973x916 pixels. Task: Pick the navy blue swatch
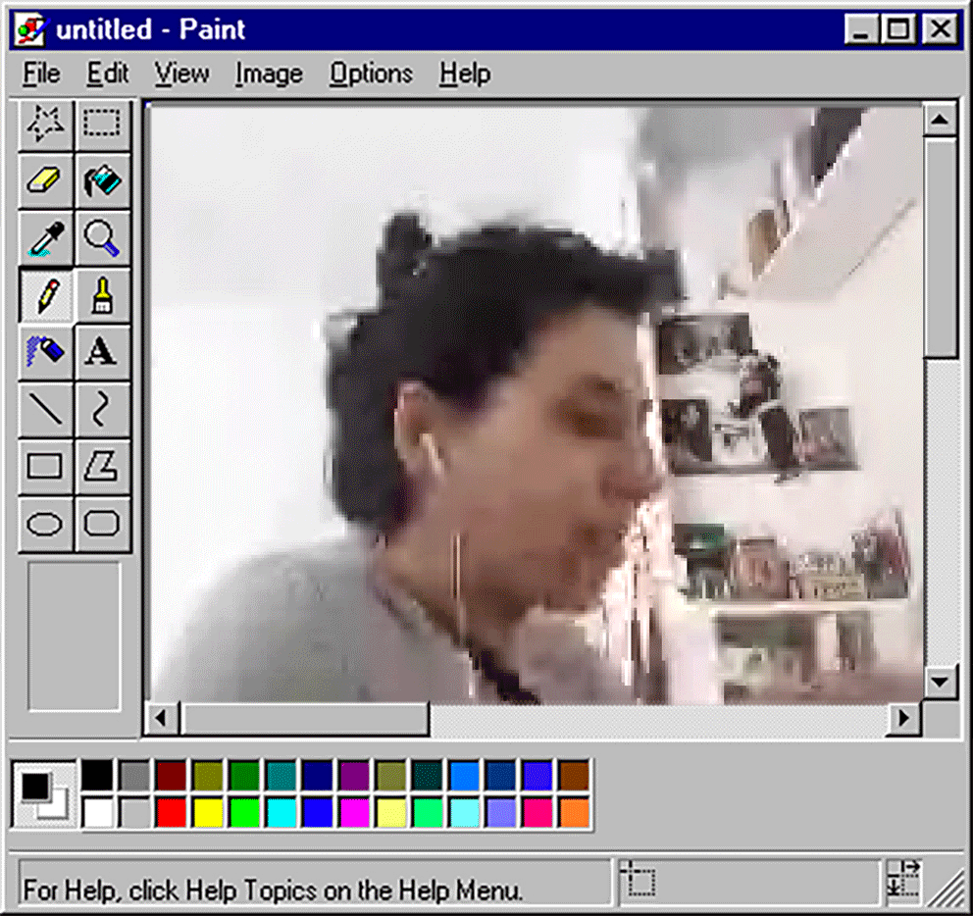[x=318, y=775]
